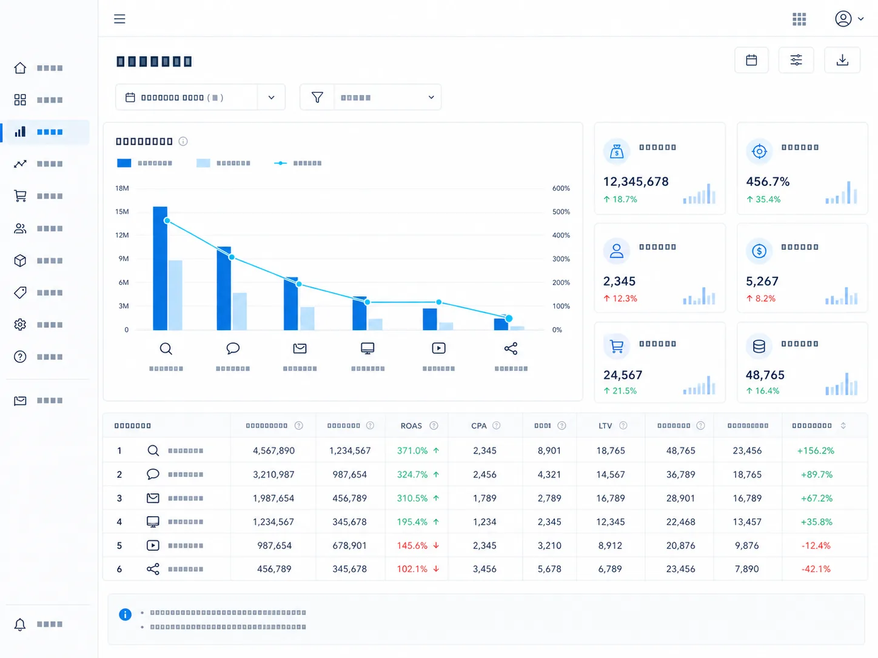Click the notification bell in sidebar
Image resolution: width=878 pixels, height=658 pixels.
point(20,624)
